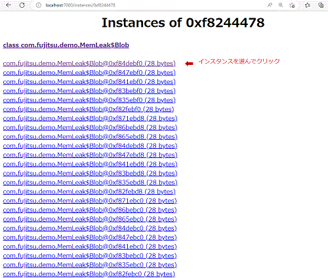Viewport: 328px width, 278px height.
Task: Open instance Blob@0xf865ebc0
Action: [x=90, y=220]
